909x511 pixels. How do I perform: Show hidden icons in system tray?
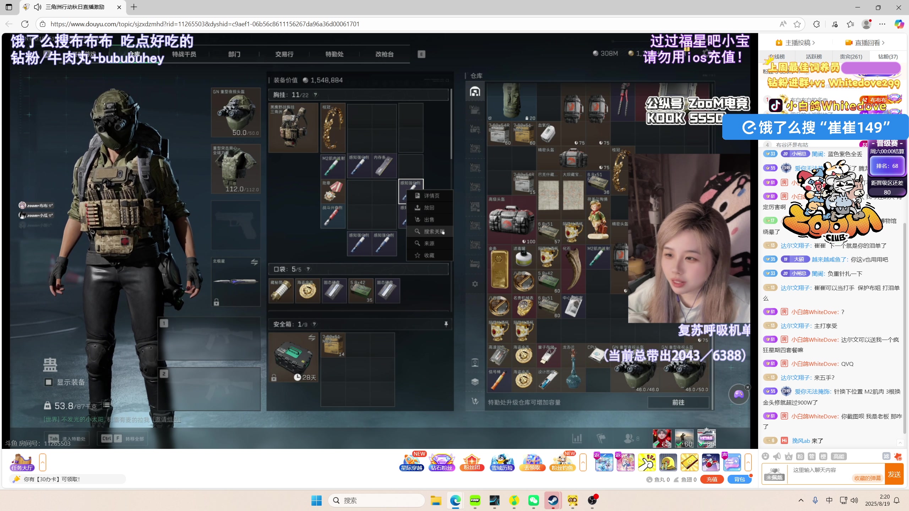point(801,500)
